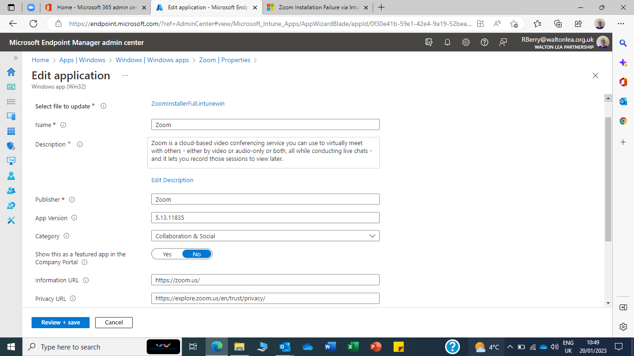Viewport: 634px width, 356px height.
Task: Click App Version field 5.13.11835
Action: pos(265,218)
